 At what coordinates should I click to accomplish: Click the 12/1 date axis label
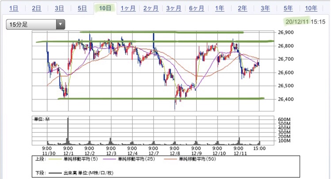coord(68,153)
